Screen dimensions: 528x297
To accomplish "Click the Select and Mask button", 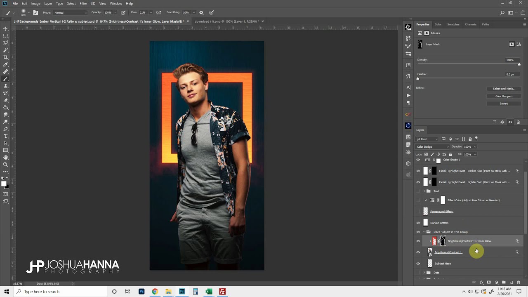I will (x=504, y=89).
